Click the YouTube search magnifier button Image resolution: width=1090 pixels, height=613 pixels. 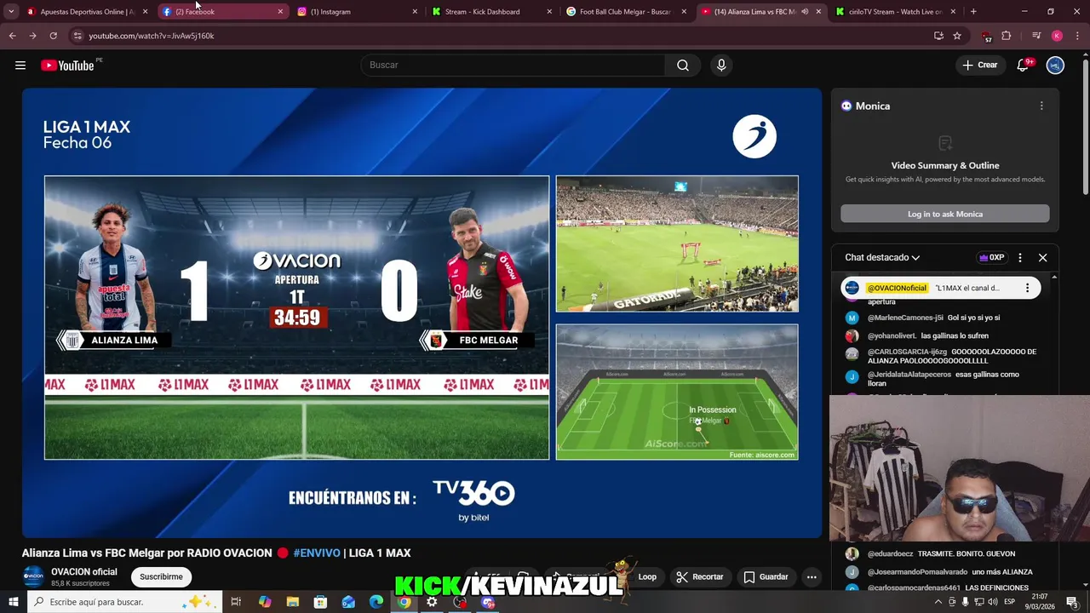(x=683, y=66)
